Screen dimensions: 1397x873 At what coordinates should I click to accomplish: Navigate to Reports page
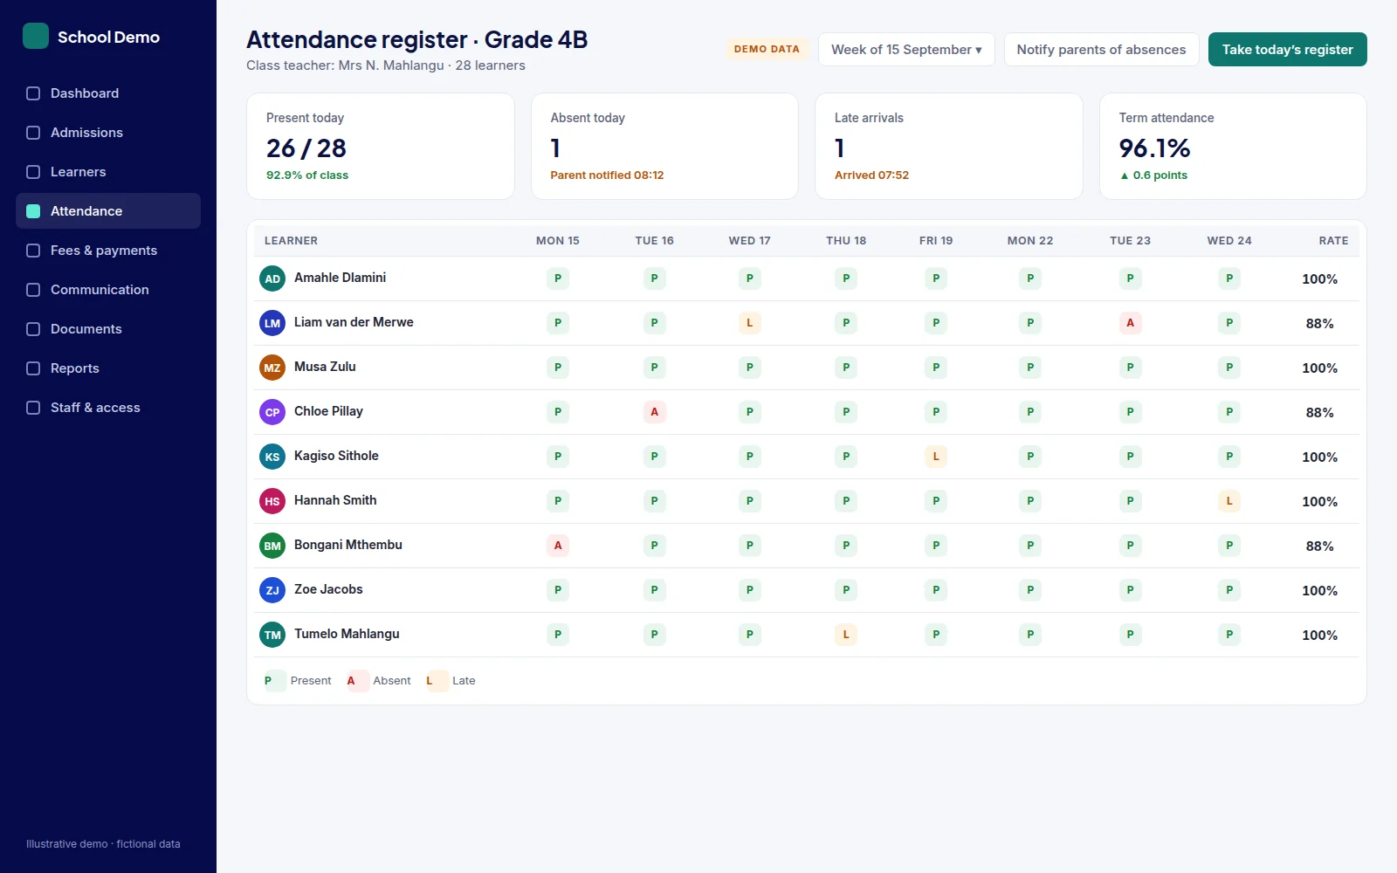point(108,368)
